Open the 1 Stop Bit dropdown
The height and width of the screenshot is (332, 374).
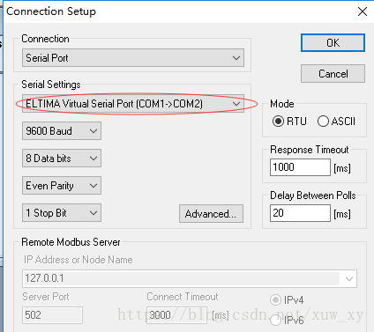pos(62,213)
